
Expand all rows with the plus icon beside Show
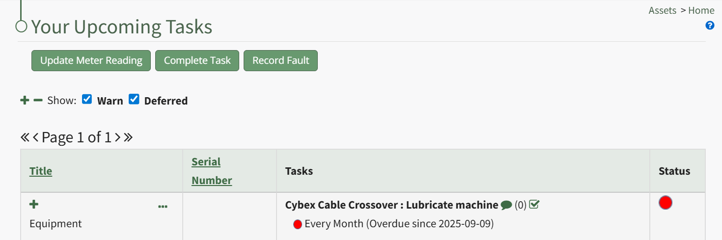pos(25,101)
